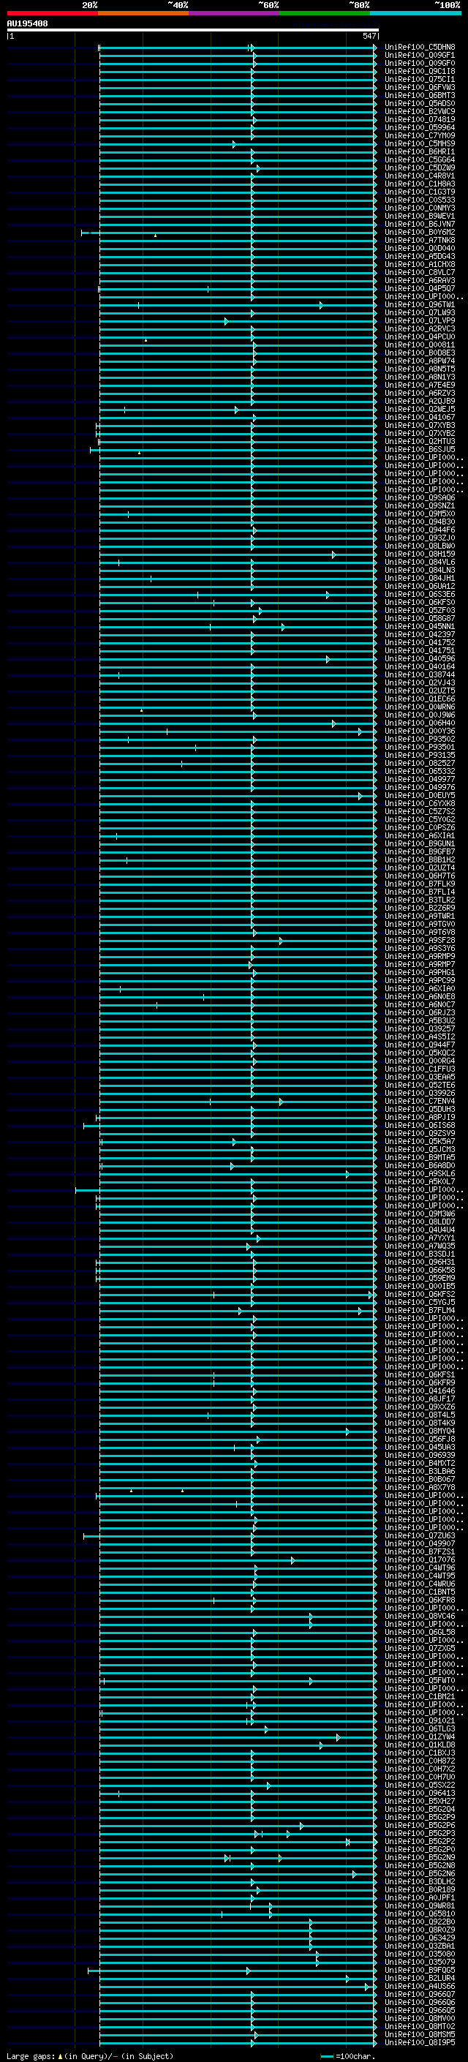Click the query end position 547
468x2062 pixels.
369,36
